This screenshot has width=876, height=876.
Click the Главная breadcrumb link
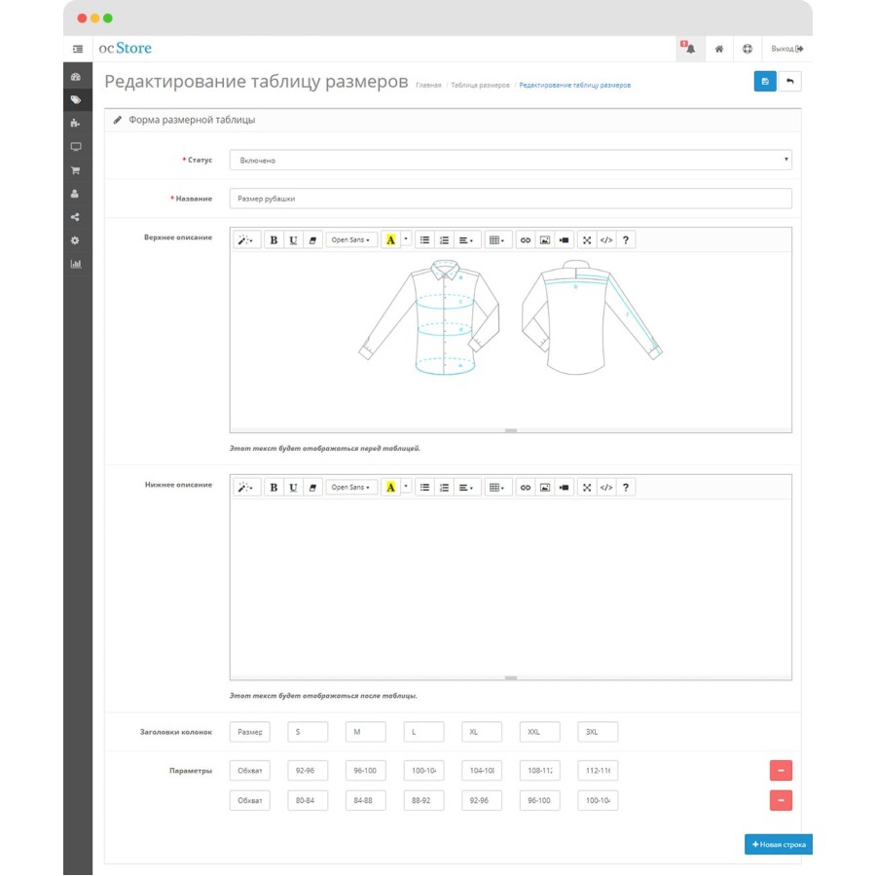[x=428, y=86]
